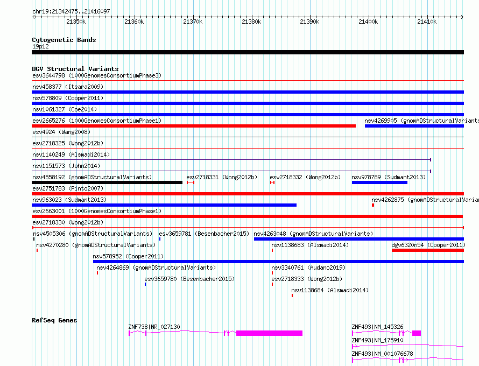Click the ZNF493|NM_001076678 gene label

[382, 354]
